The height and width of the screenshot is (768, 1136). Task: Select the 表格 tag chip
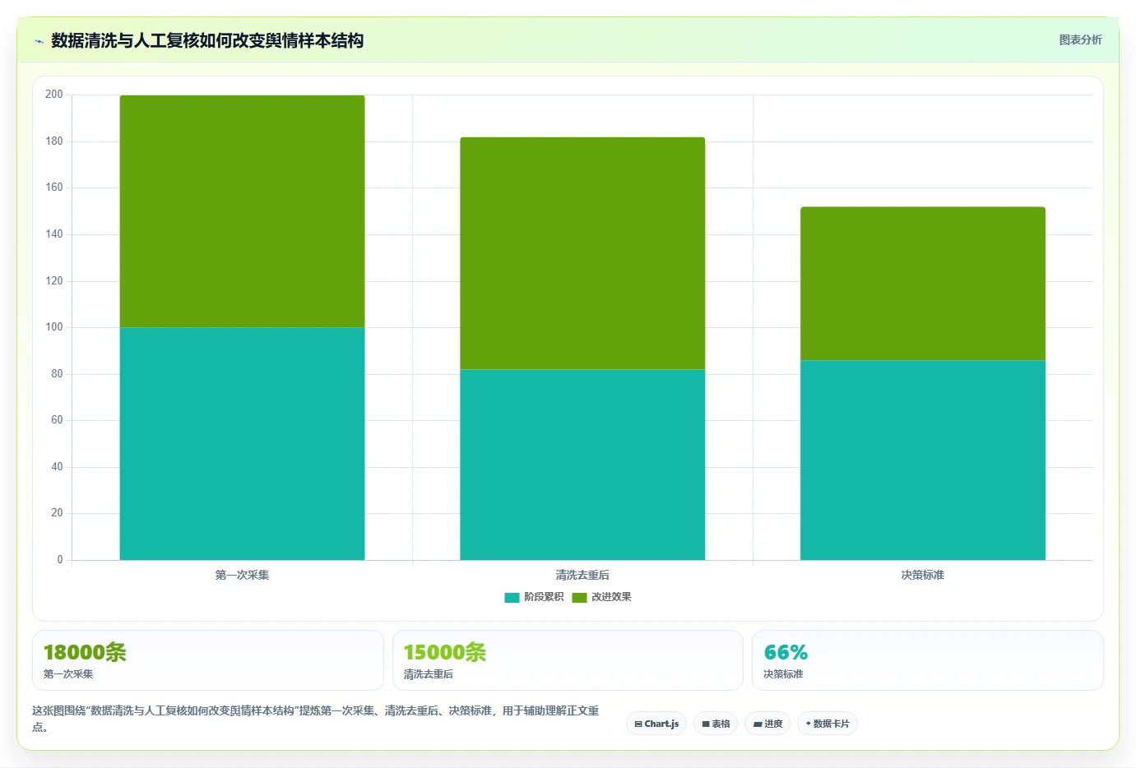(716, 724)
